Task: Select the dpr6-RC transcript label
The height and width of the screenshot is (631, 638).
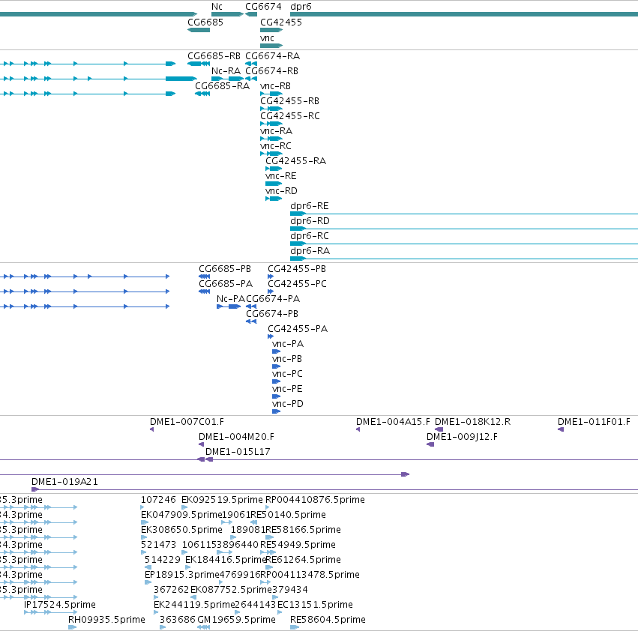Action: [309, 236]
